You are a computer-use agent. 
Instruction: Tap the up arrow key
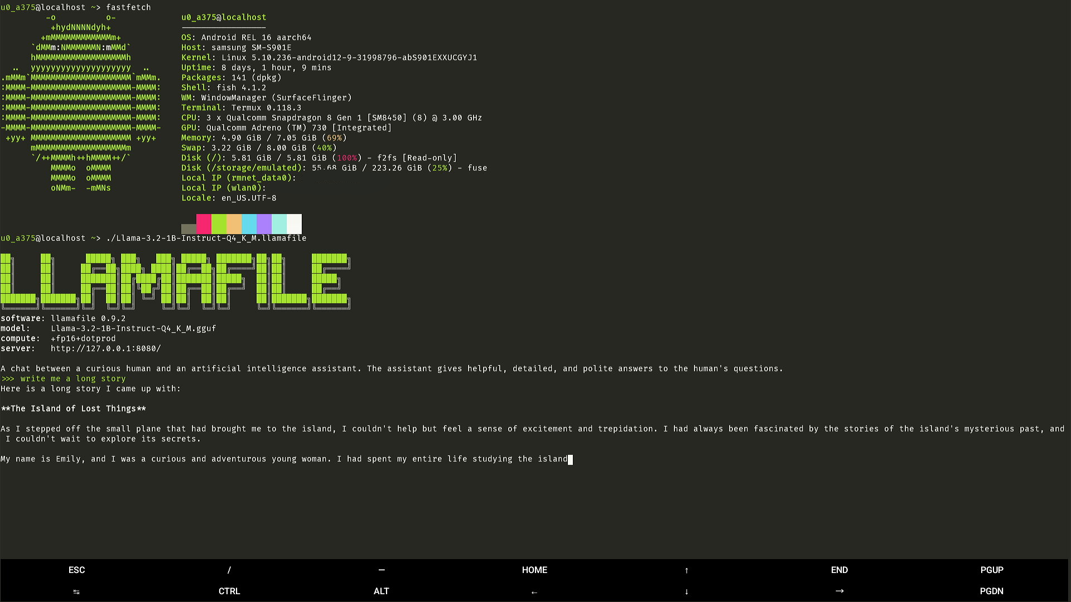687,570
